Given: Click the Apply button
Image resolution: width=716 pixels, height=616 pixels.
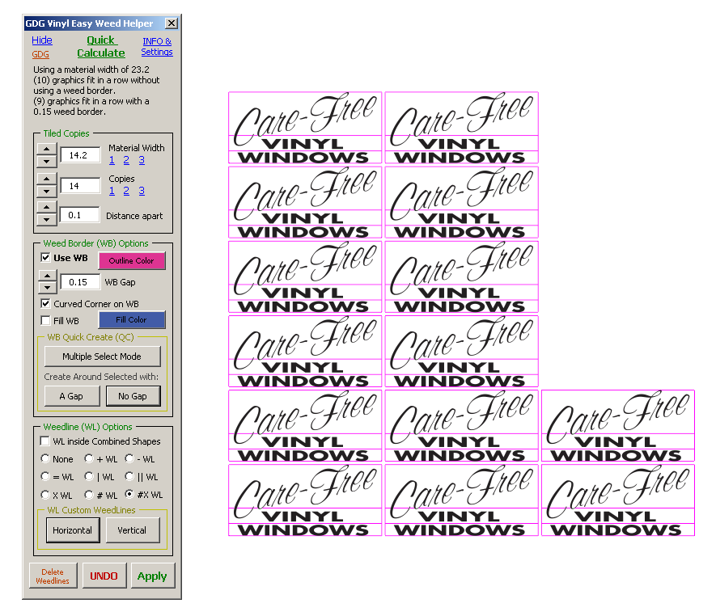Looking at the screenshot, I should tap(153, 576).
